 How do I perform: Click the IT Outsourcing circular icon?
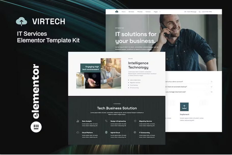135,133
